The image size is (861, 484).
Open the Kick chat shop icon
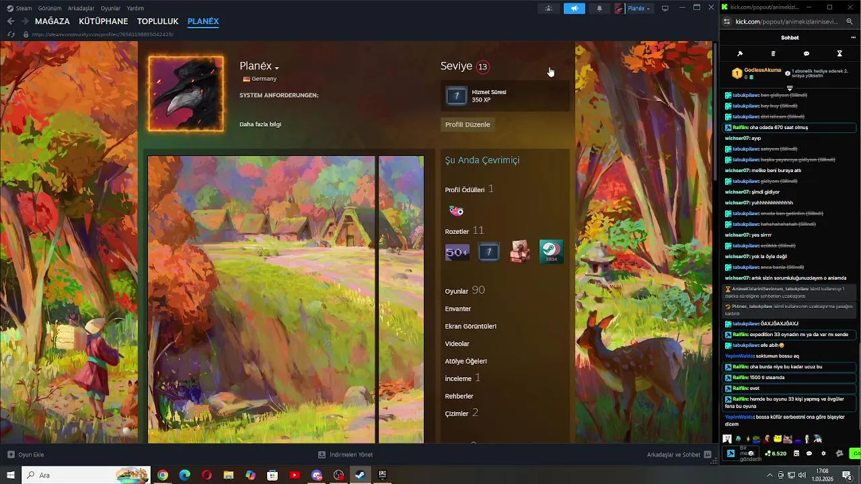(x=797, y=454)
